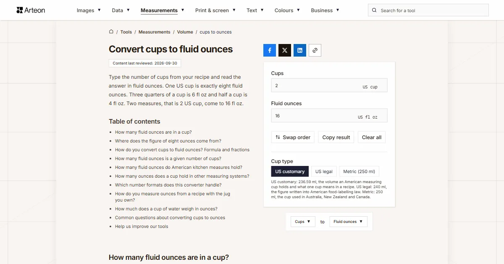The height and width of the screenshot is (264, 504).
Task: Click the search magnifier icon
Action: click(x=375, y=10)
